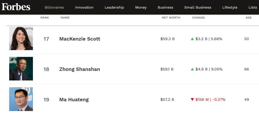259x113 pixels.
Task: Open the Lifestyle menu
Action: coord(230,8)
